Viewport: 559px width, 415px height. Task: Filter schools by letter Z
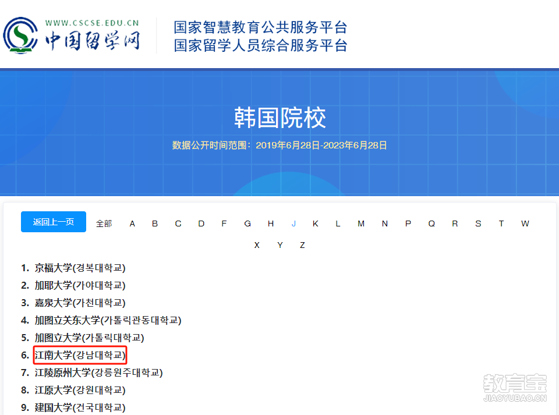pos(302,245)
